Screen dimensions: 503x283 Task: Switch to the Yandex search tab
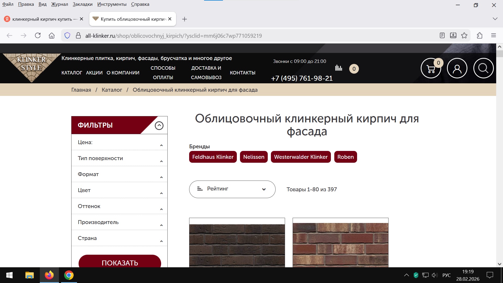point(42,19)
